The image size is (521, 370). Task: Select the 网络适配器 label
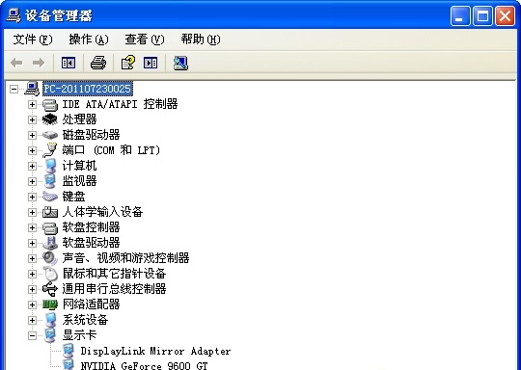(x=91, y=304)
